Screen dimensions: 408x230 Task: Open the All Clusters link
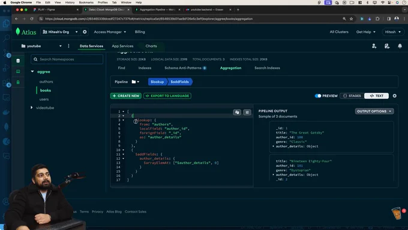tap(339, 32)
